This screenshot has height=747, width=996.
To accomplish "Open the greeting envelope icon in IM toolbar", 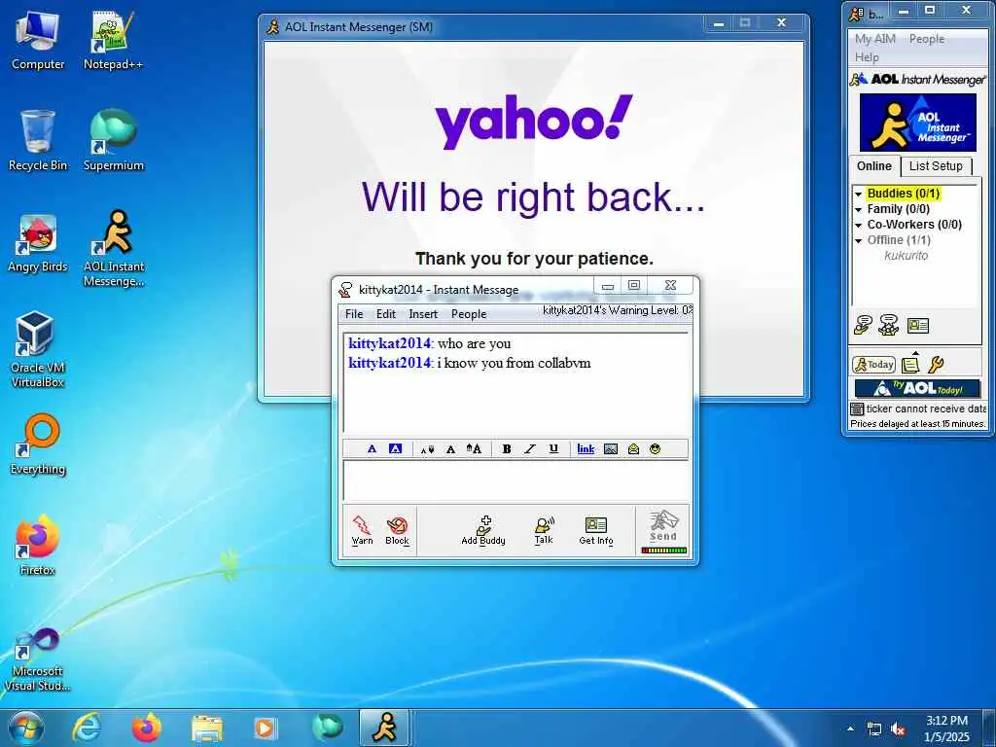I will (x=633, y=449).
